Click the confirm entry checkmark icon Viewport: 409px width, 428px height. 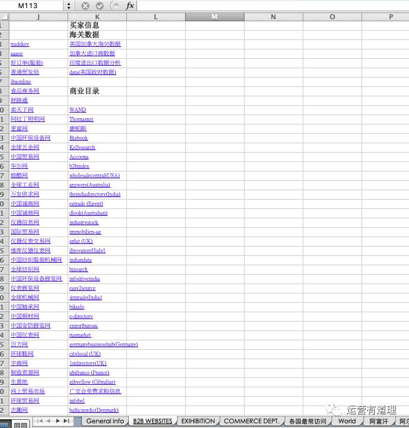coord(99,6)
